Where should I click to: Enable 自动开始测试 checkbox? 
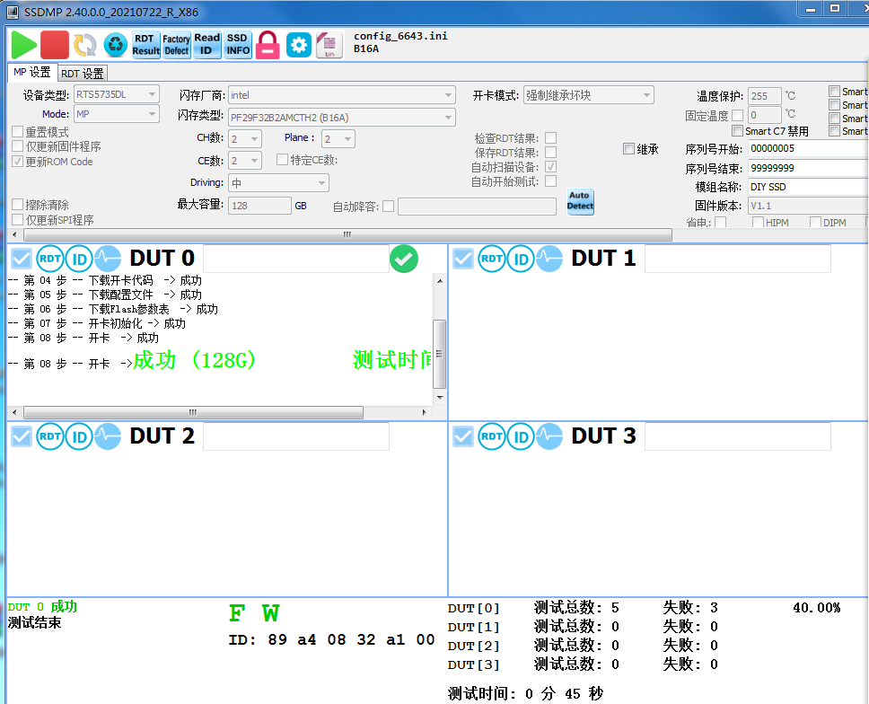tap(551, 181)
